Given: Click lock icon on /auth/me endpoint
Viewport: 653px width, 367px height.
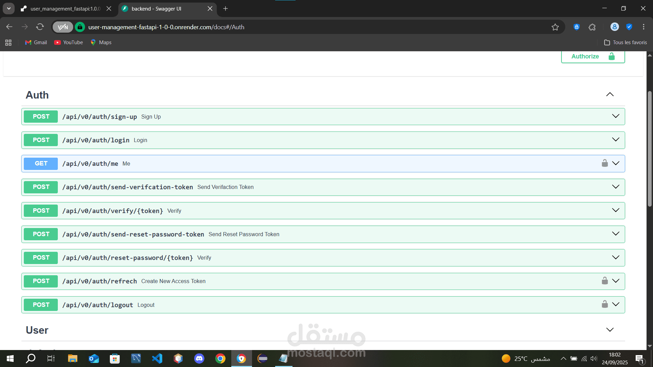Looking at the screenshot, I should [604, 163].
